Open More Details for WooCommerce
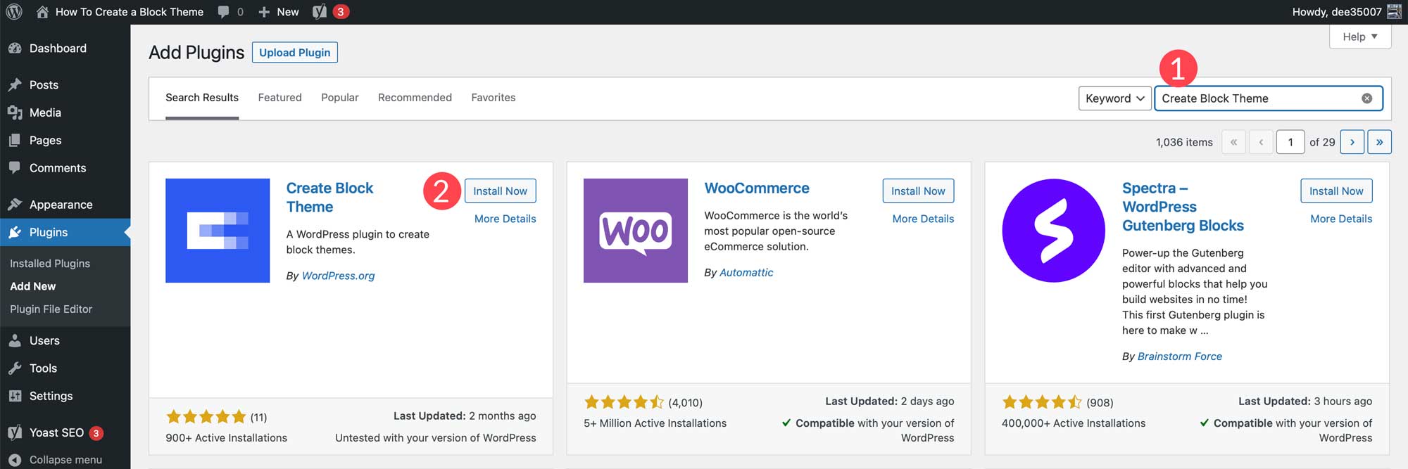This screenshot has width=1408, height=469. pos(923,219)
